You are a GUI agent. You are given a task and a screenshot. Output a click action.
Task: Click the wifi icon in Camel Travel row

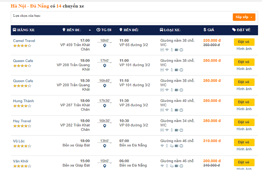[167, 50]
